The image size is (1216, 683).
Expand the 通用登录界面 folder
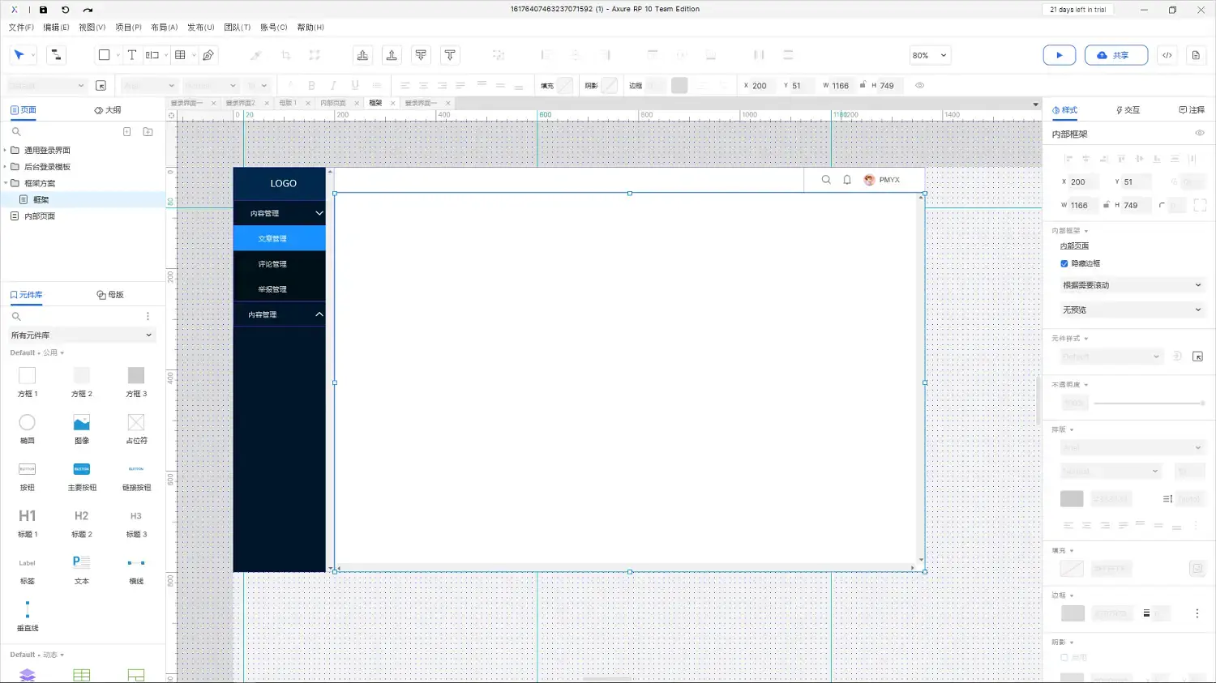[6, 151]
